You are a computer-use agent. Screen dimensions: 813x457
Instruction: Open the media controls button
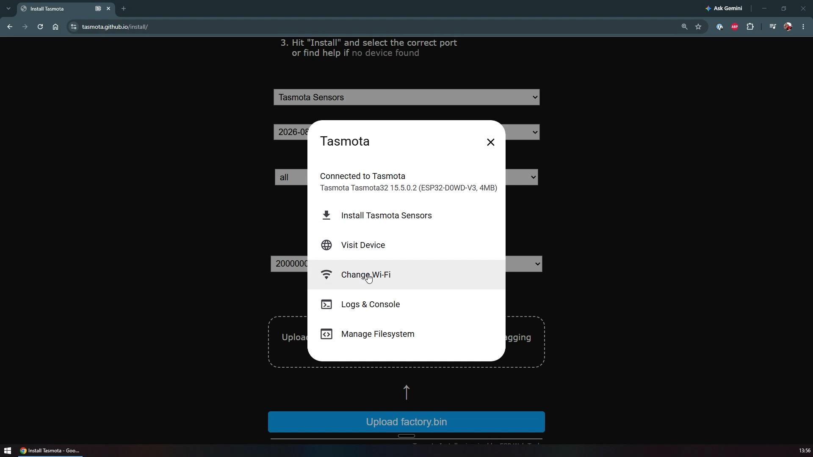click(773, 27)
